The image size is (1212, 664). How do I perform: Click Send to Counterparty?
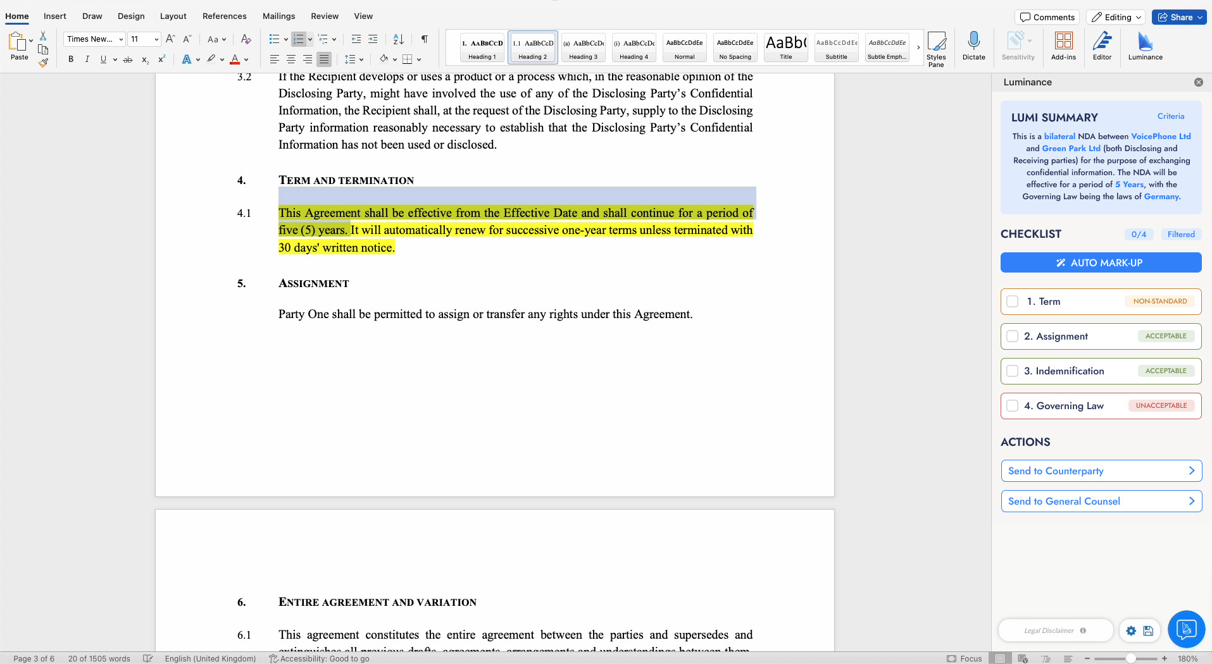click(x=1101, y=470)
